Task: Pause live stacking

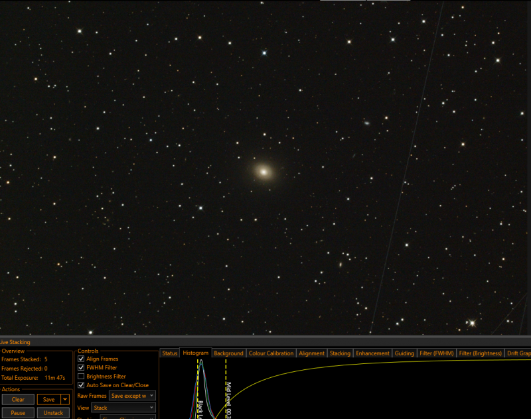Action: [x=18, y=413]
